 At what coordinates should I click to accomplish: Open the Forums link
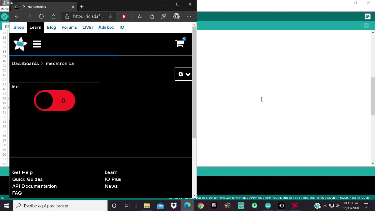(69, 27)
